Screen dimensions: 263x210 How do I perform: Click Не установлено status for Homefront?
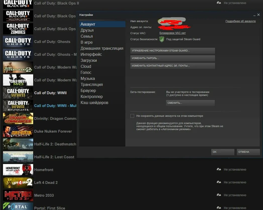(235, 170)
